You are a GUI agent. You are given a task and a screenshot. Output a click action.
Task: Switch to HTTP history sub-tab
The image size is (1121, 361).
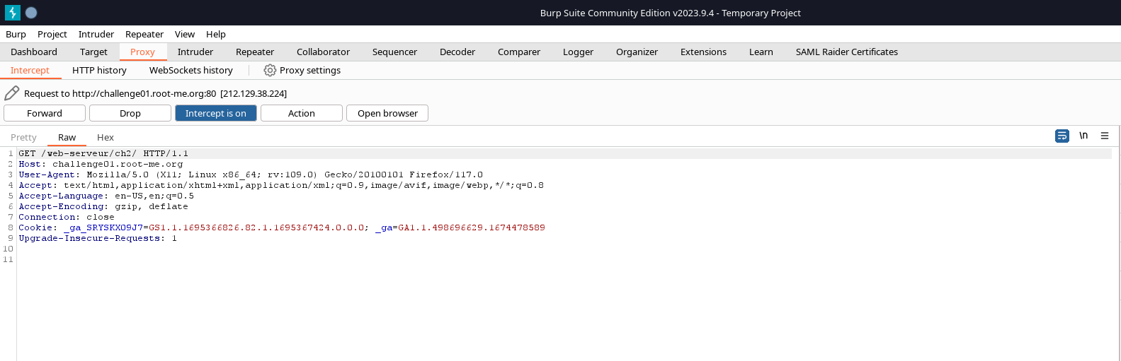click(99, 70)
